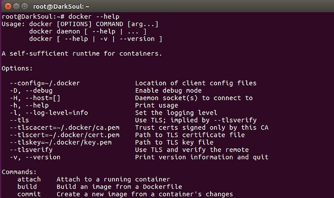Click the attach command name

tap(29, 179)
